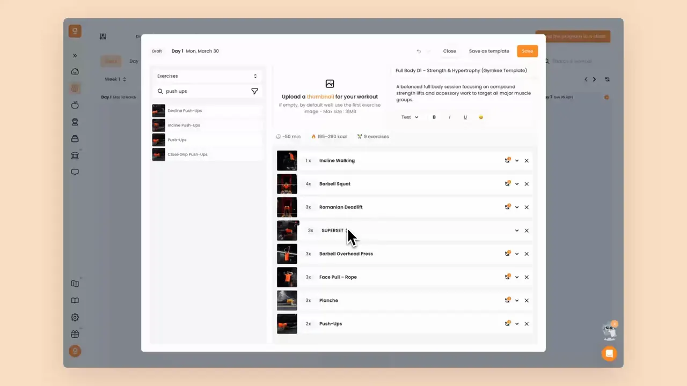687x386 pixels.
Task: Open the Week 1 selector behind the dialog
Action: click(115, 79)
